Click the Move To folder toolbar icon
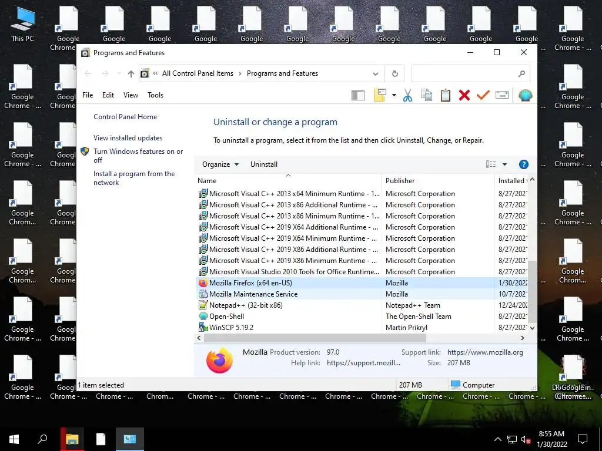Viewport: 602px width, 451px height. coord(380,95)
